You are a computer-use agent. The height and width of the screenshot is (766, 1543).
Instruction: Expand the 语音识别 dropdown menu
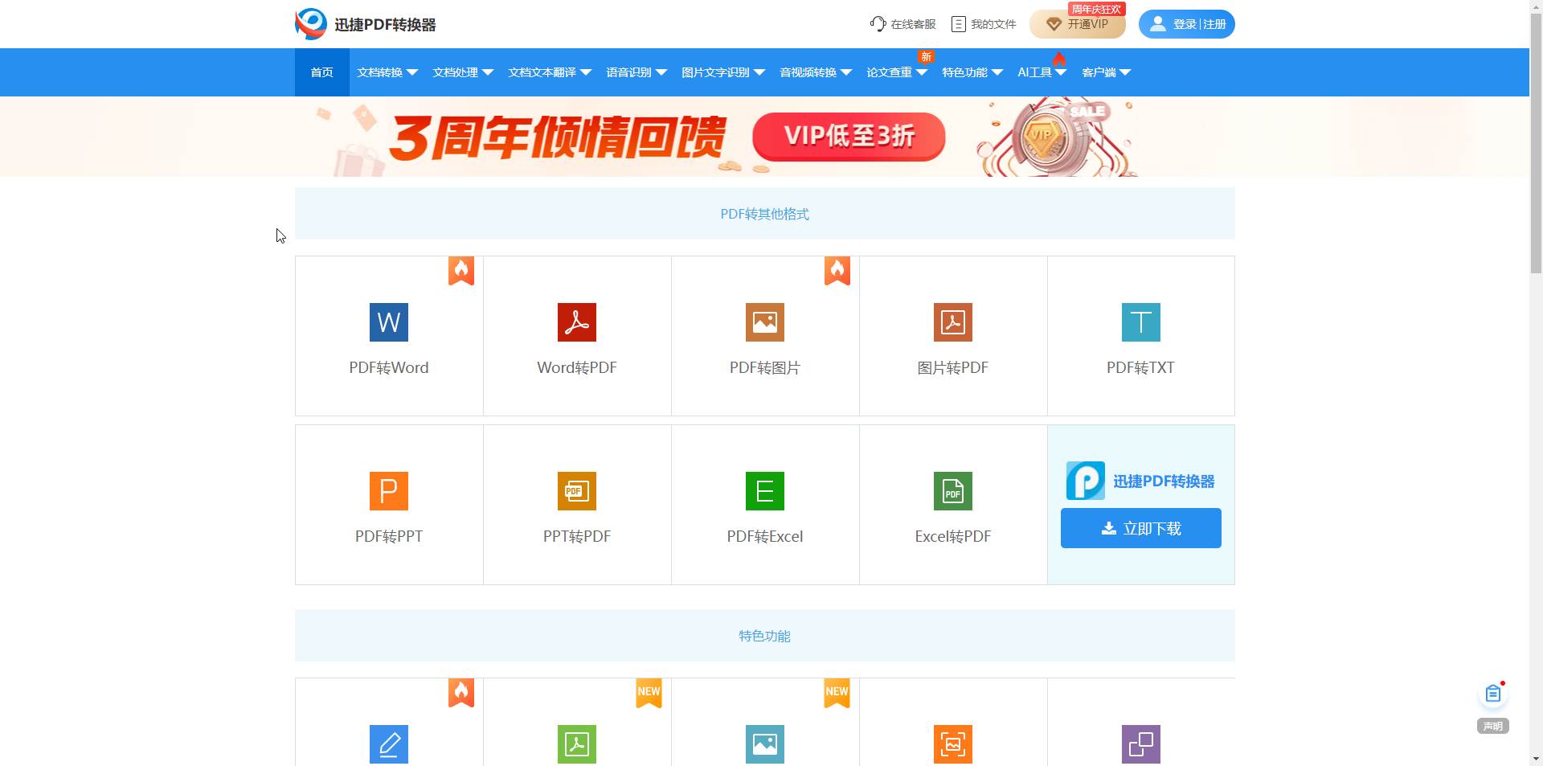tap(636, 72)
